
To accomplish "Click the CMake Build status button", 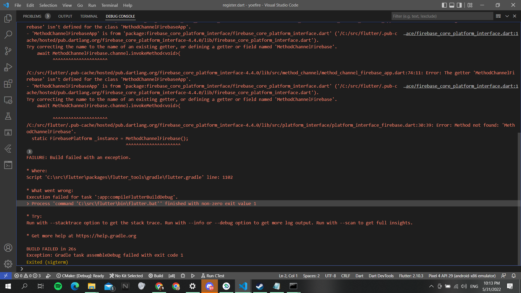I will 156,276.
